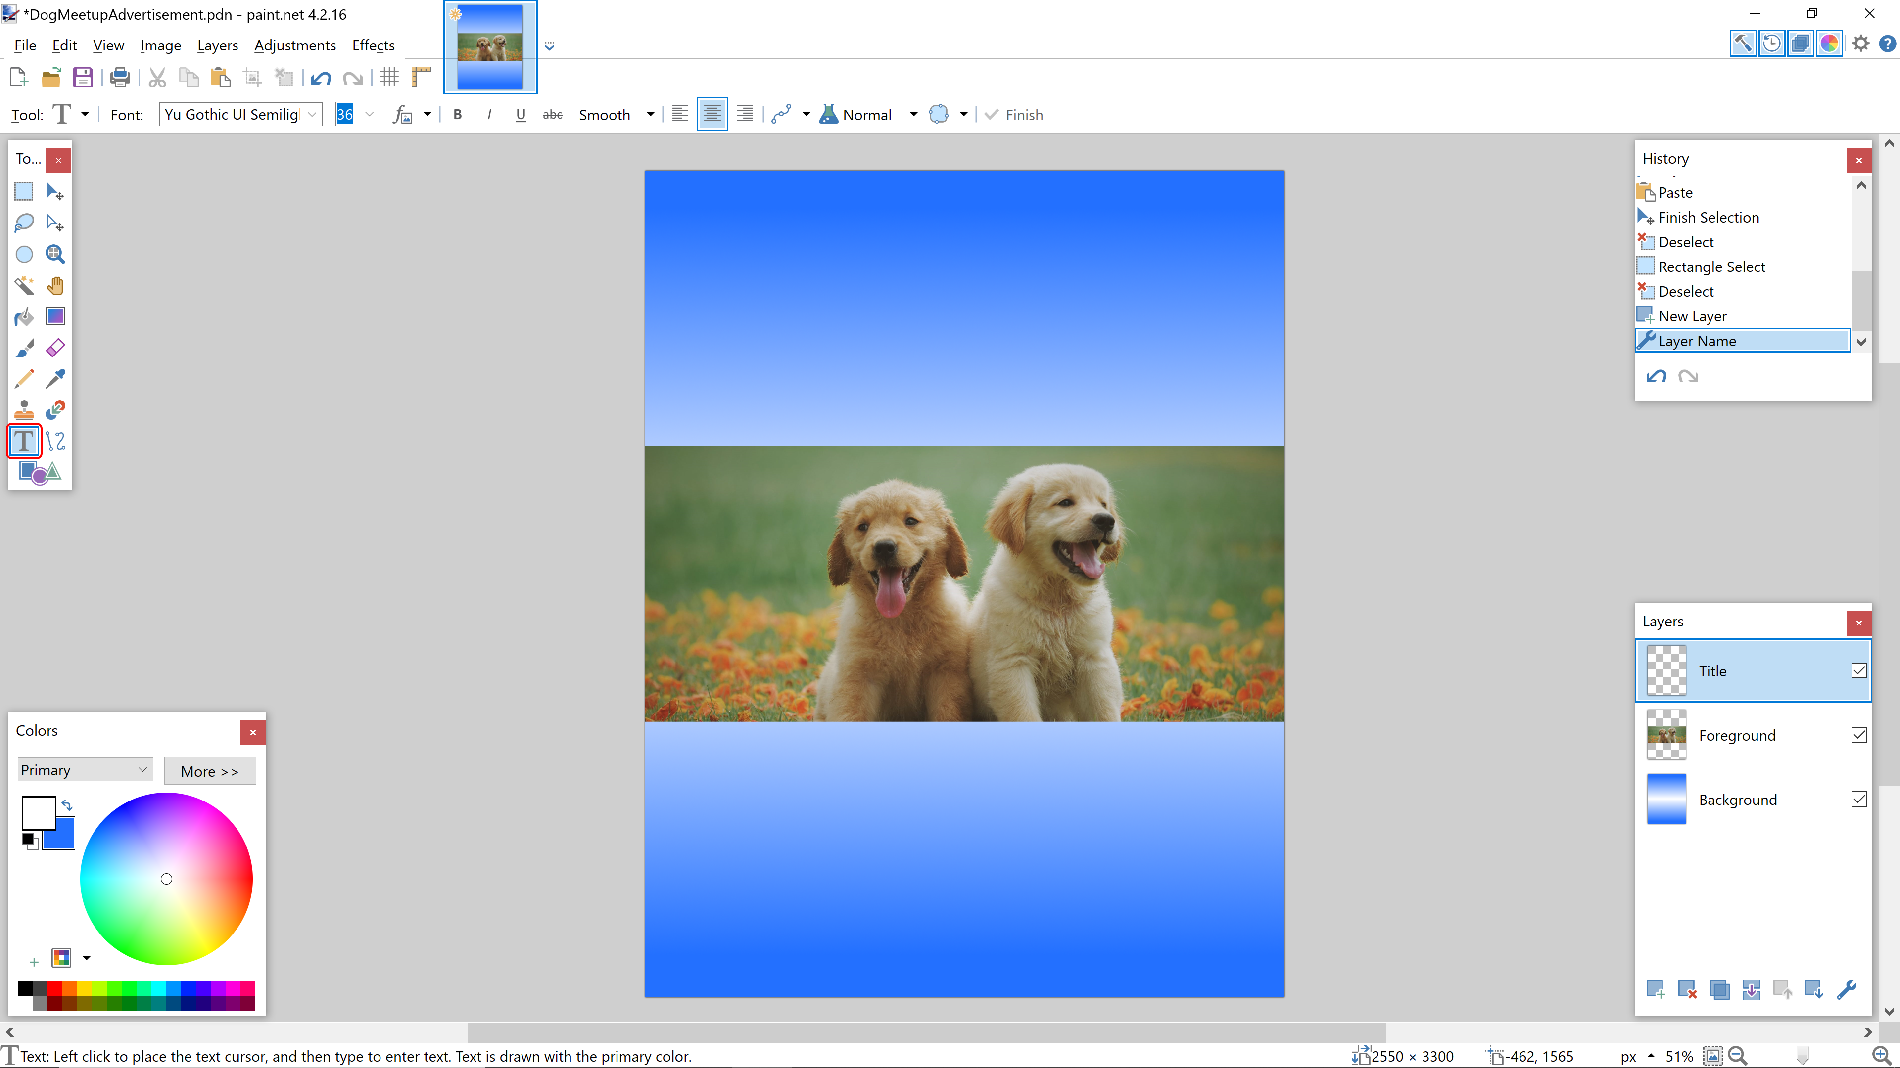Toggle the rulers icon
1900x1068 pixels.
click(x=421, y=78)
